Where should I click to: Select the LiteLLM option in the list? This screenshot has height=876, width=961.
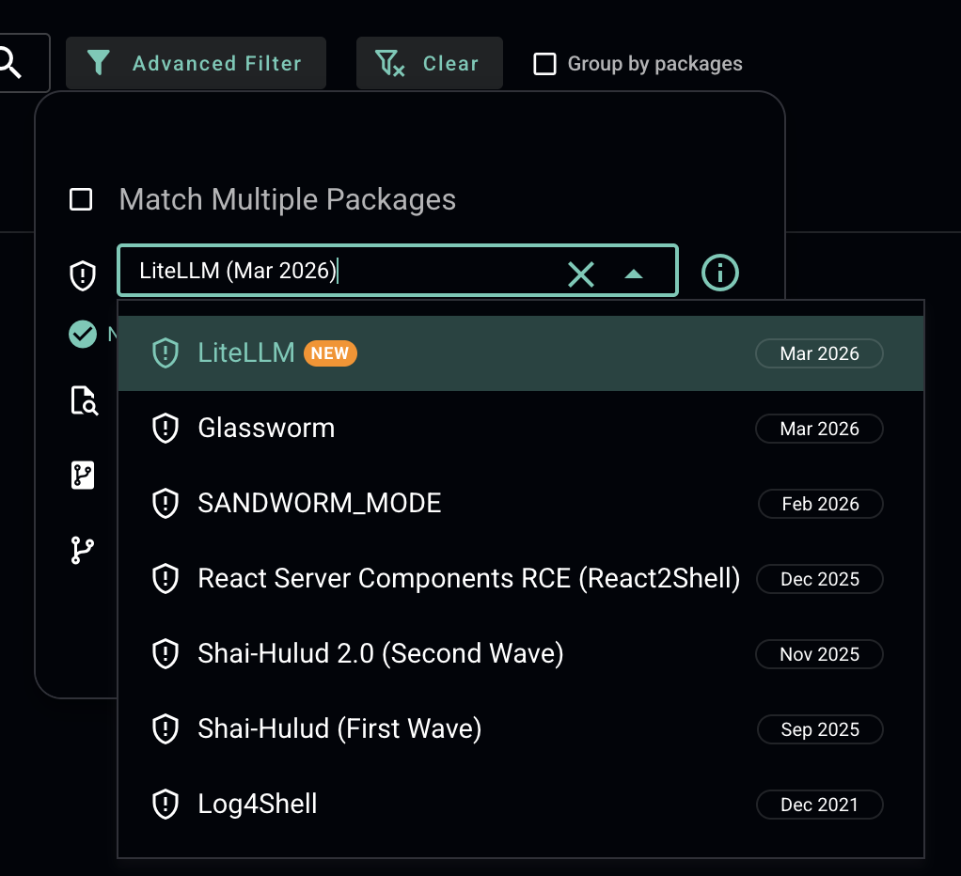(x=520, y=353)
